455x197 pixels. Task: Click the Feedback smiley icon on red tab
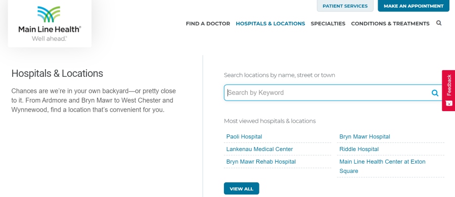(449, 103)
